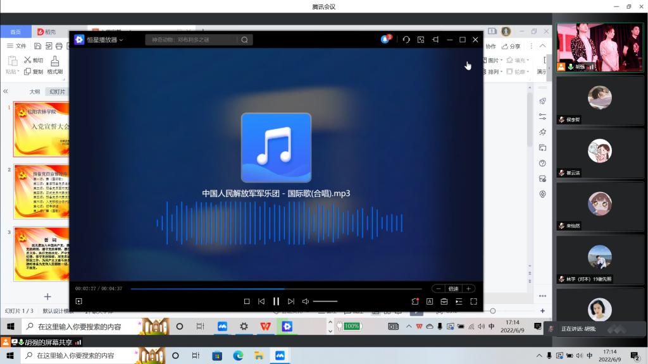Click the stop playback square button
Screen dimensions: 648x364
coord(247,301)
